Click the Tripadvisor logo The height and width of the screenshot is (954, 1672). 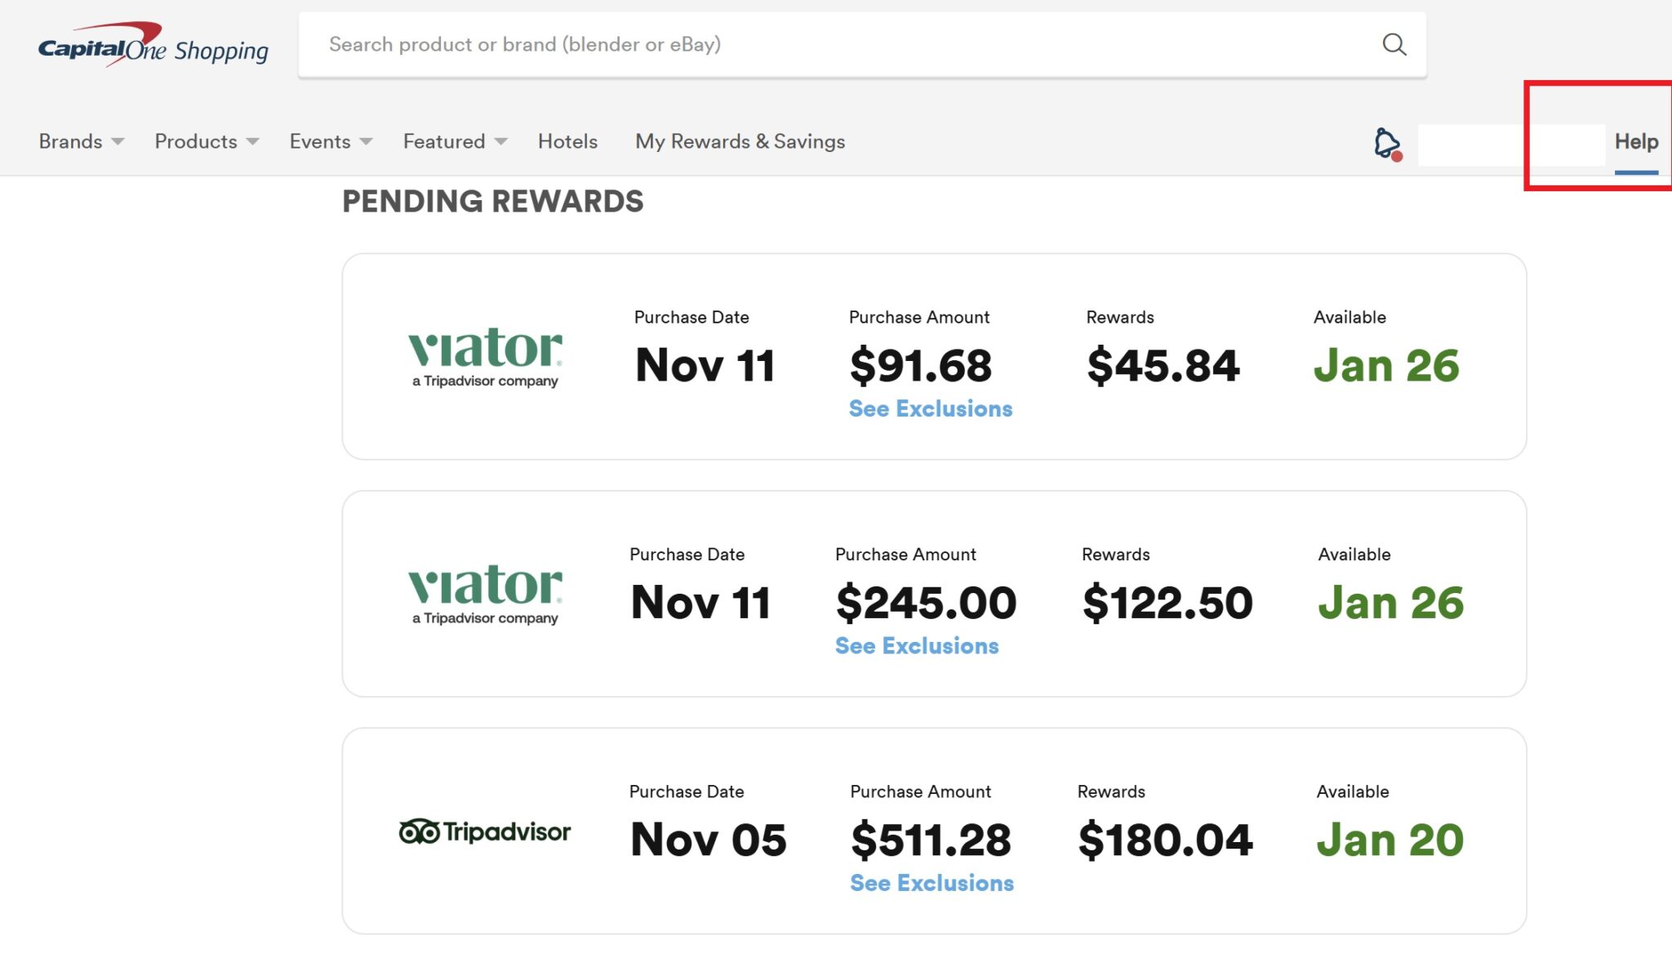pos(485,831)
